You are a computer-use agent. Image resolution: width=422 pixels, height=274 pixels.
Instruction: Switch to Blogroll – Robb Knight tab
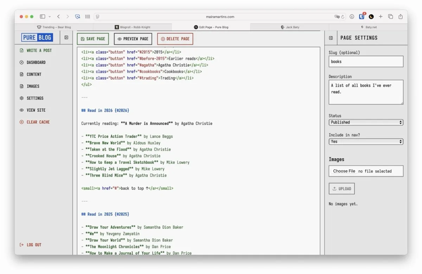pyautogui.click(x=133, y=27)
